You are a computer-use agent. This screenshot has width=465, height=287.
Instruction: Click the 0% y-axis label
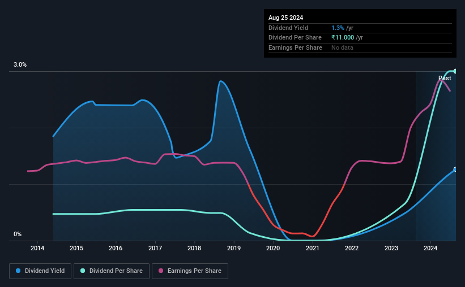(18, 234)
